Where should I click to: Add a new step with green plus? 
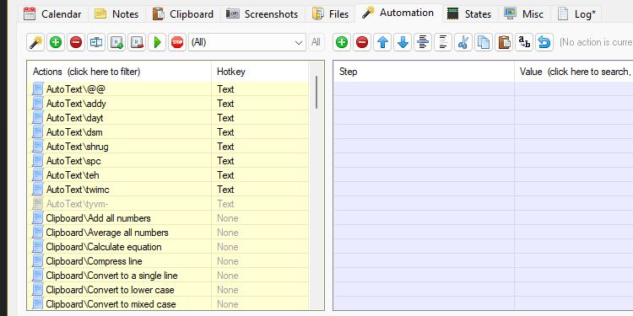342,42
